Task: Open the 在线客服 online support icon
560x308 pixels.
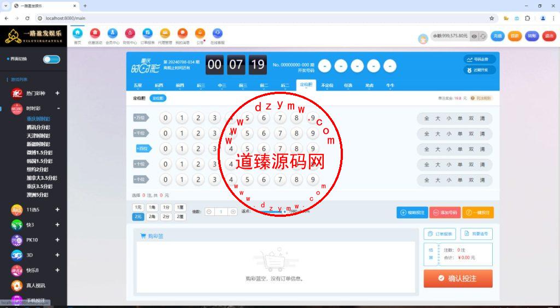Action: pyautogui.click(x=218, y=33)
